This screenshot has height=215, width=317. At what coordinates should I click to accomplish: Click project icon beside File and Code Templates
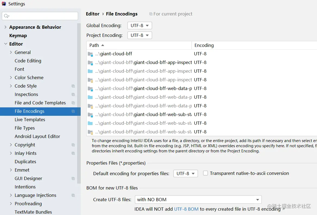click(x=73, y=103)
